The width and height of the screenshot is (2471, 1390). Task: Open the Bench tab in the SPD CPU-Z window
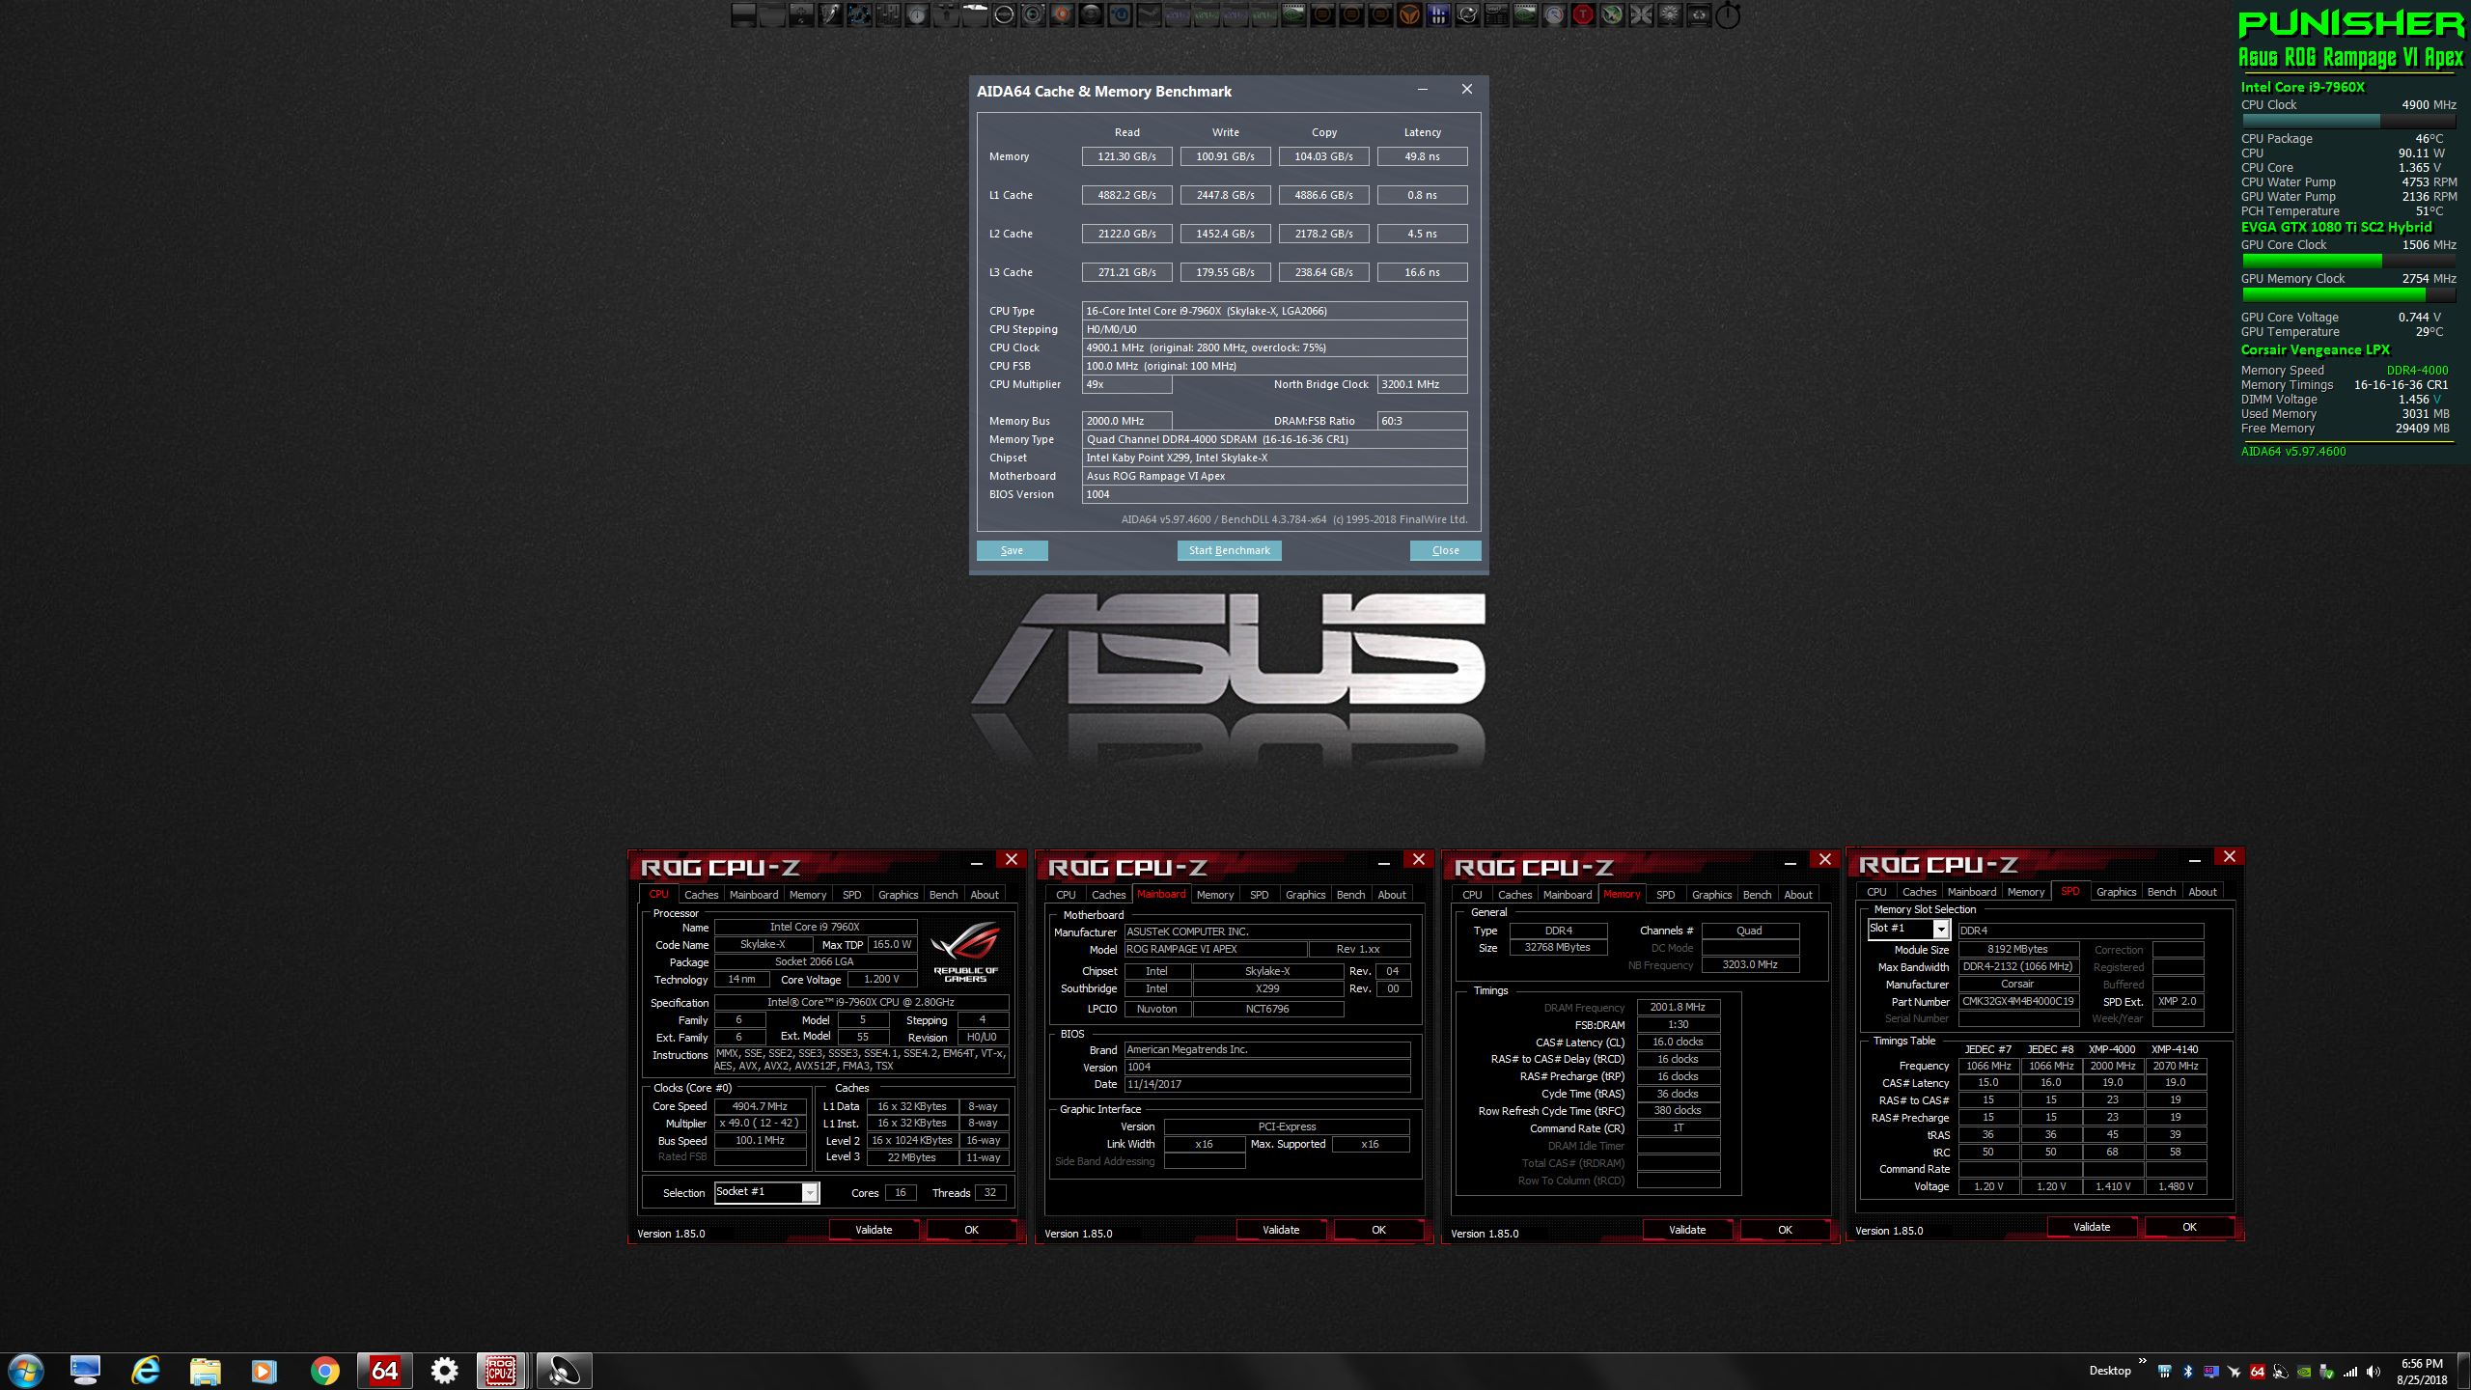coord(2161,892)
